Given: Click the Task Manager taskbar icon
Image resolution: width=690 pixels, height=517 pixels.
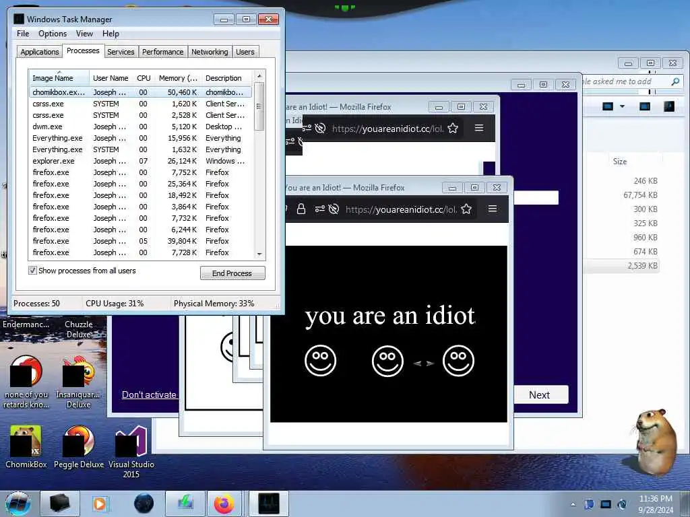Looking at the screenshot, I should (x=269, y=504).
